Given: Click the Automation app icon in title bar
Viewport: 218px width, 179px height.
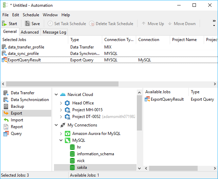Looking at the screenshot, I should tap(5, 5).
